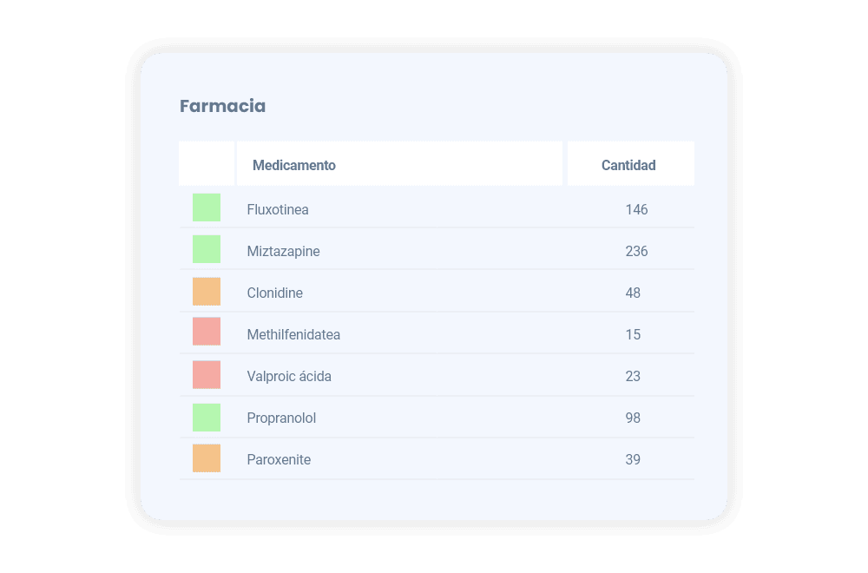Open the Methilfenidatea medication name

[x=293, y=334]
